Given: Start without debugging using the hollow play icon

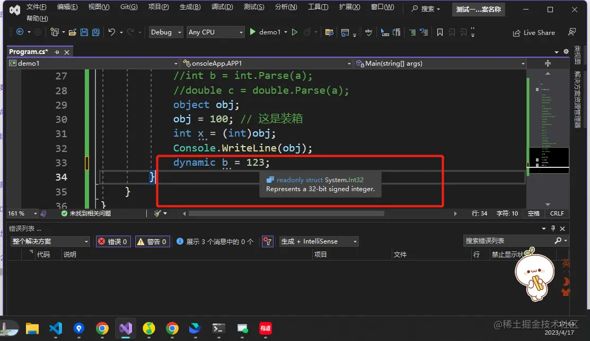Looking at the screenshot, I should click(295, 32).
